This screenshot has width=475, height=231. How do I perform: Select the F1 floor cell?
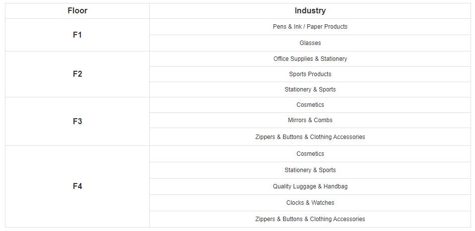coord(77,35)
